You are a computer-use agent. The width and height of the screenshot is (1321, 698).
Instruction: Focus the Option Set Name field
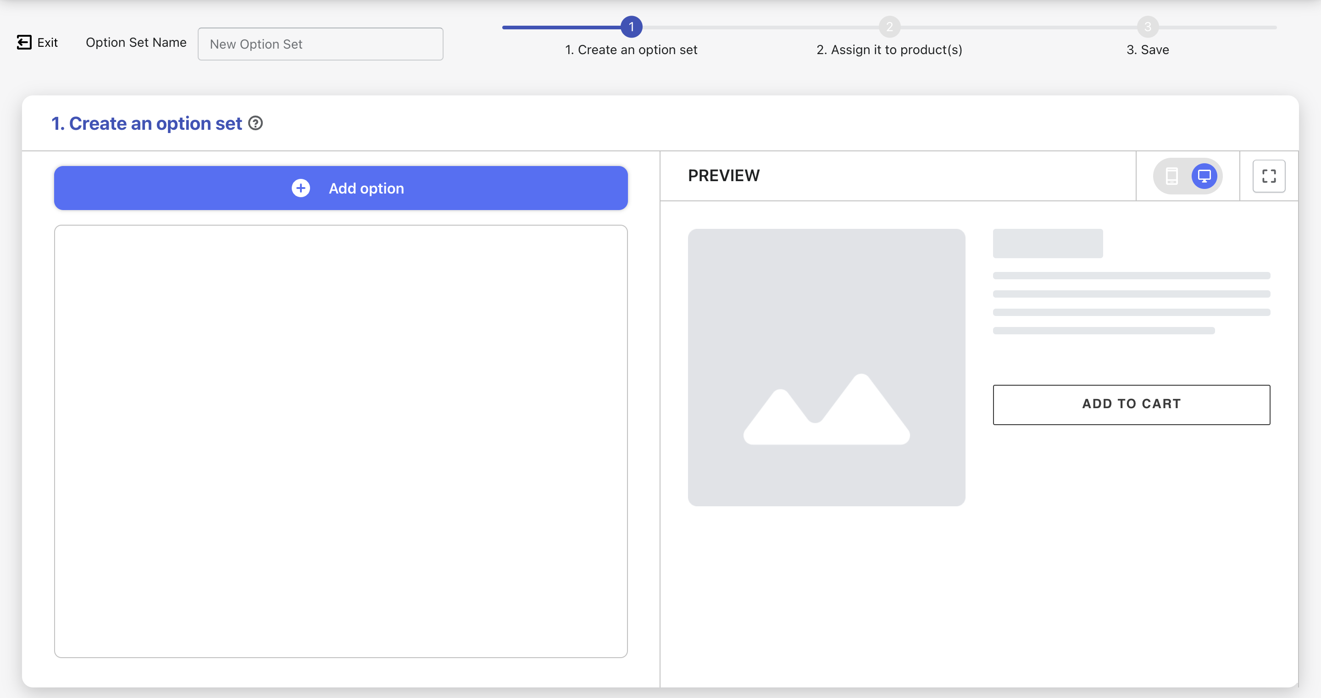pyautogui.click(x=320, y=44)
